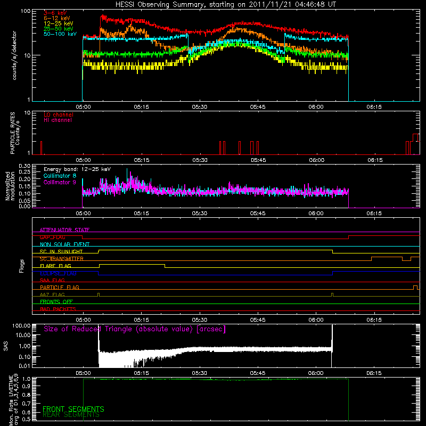Select the Collimator 9 legend entry
Screen dimensions: 426x426
click(60, 182)
